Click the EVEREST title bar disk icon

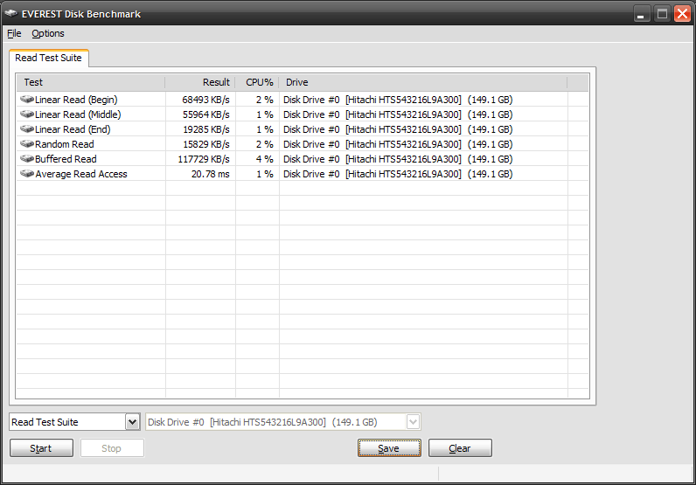coord(11,14)
